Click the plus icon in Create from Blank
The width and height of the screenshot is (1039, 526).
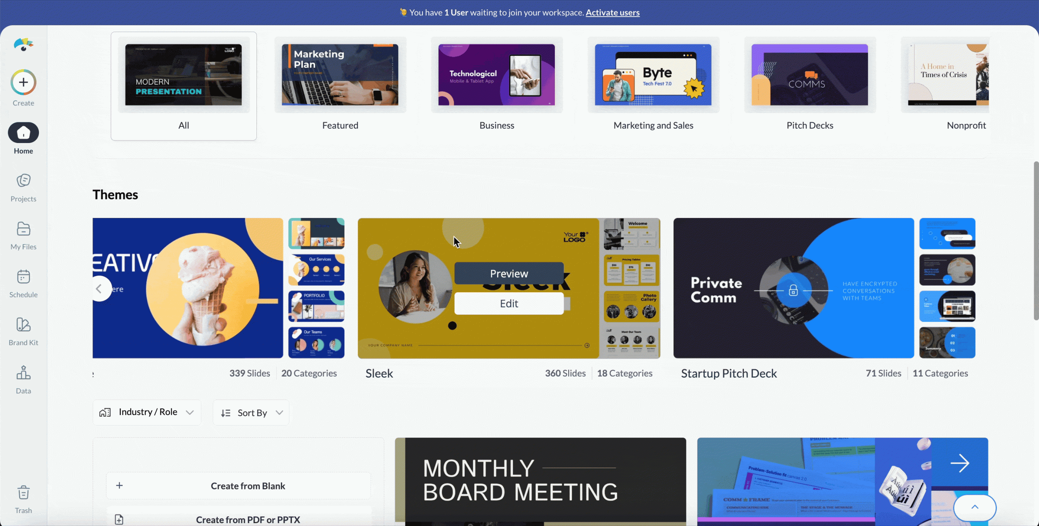point(119,485)
